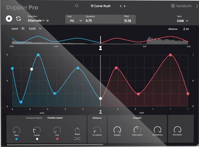Switch to Flexible Speed mode
Image resolution: width=199 pixels, height=147 pixels.
pyautogui.click(x=55, y=118)
